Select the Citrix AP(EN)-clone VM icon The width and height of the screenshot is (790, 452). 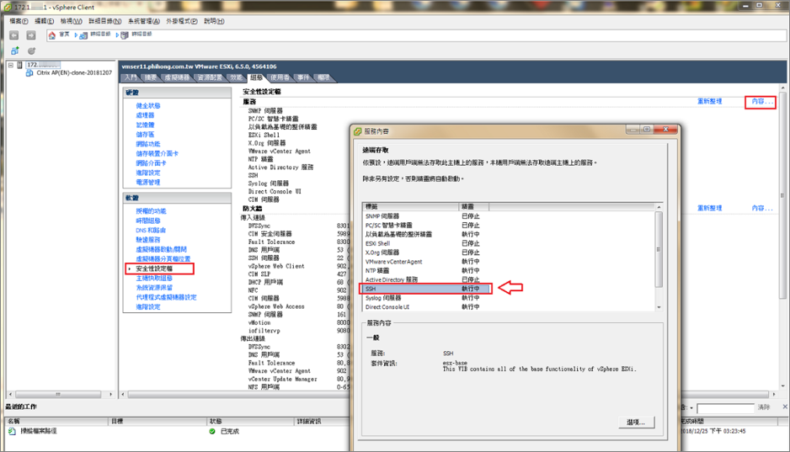click(x=29, y=73)
